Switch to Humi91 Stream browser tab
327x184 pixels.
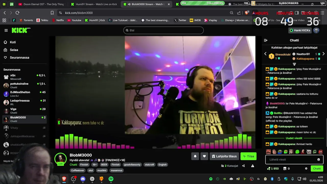coord(94,4)
